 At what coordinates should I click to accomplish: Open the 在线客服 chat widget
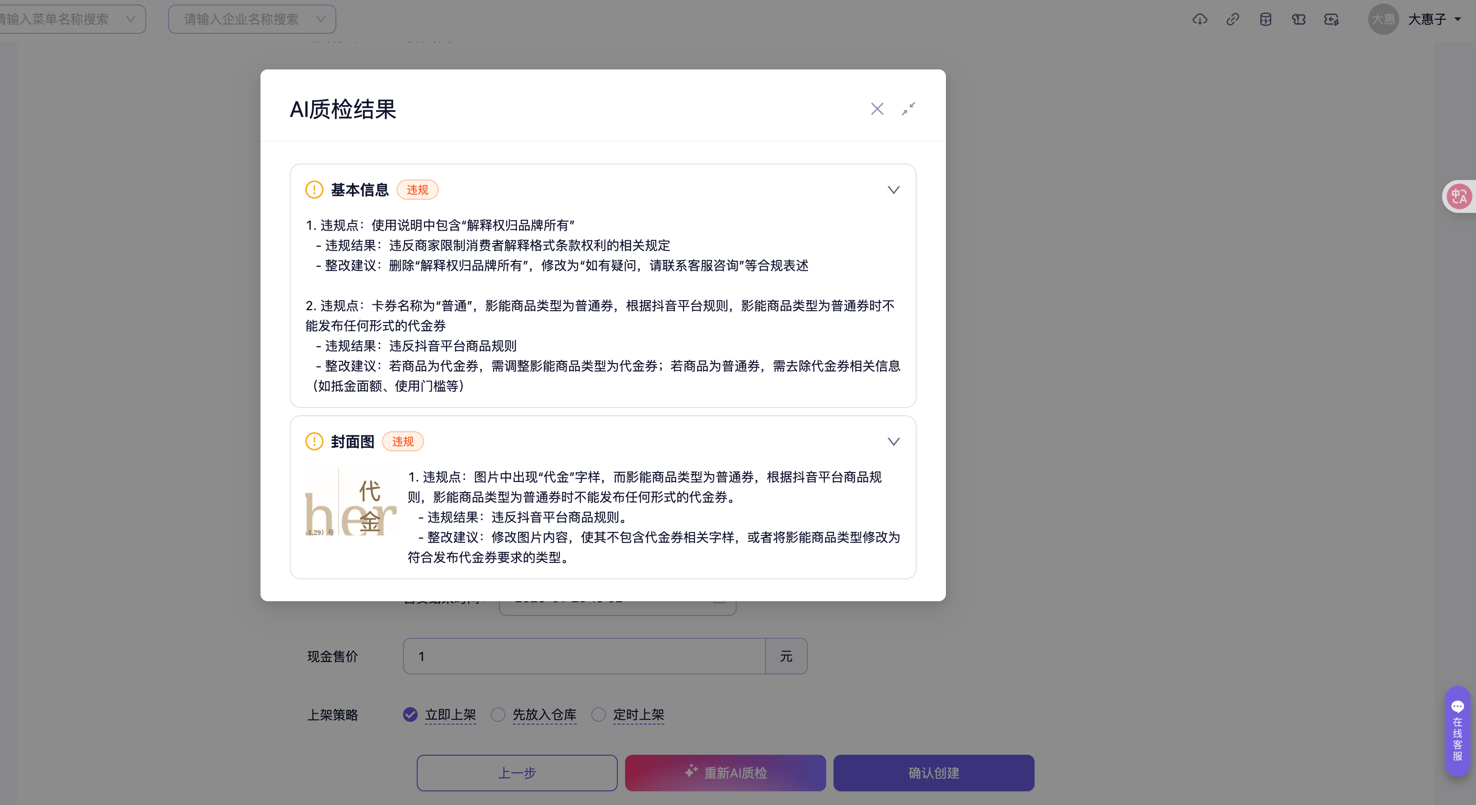(x=1457, y=731)
